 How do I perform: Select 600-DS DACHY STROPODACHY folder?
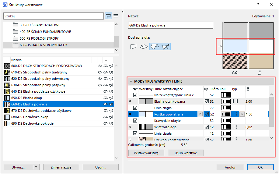pyautogui.click(x=58, y=45)
